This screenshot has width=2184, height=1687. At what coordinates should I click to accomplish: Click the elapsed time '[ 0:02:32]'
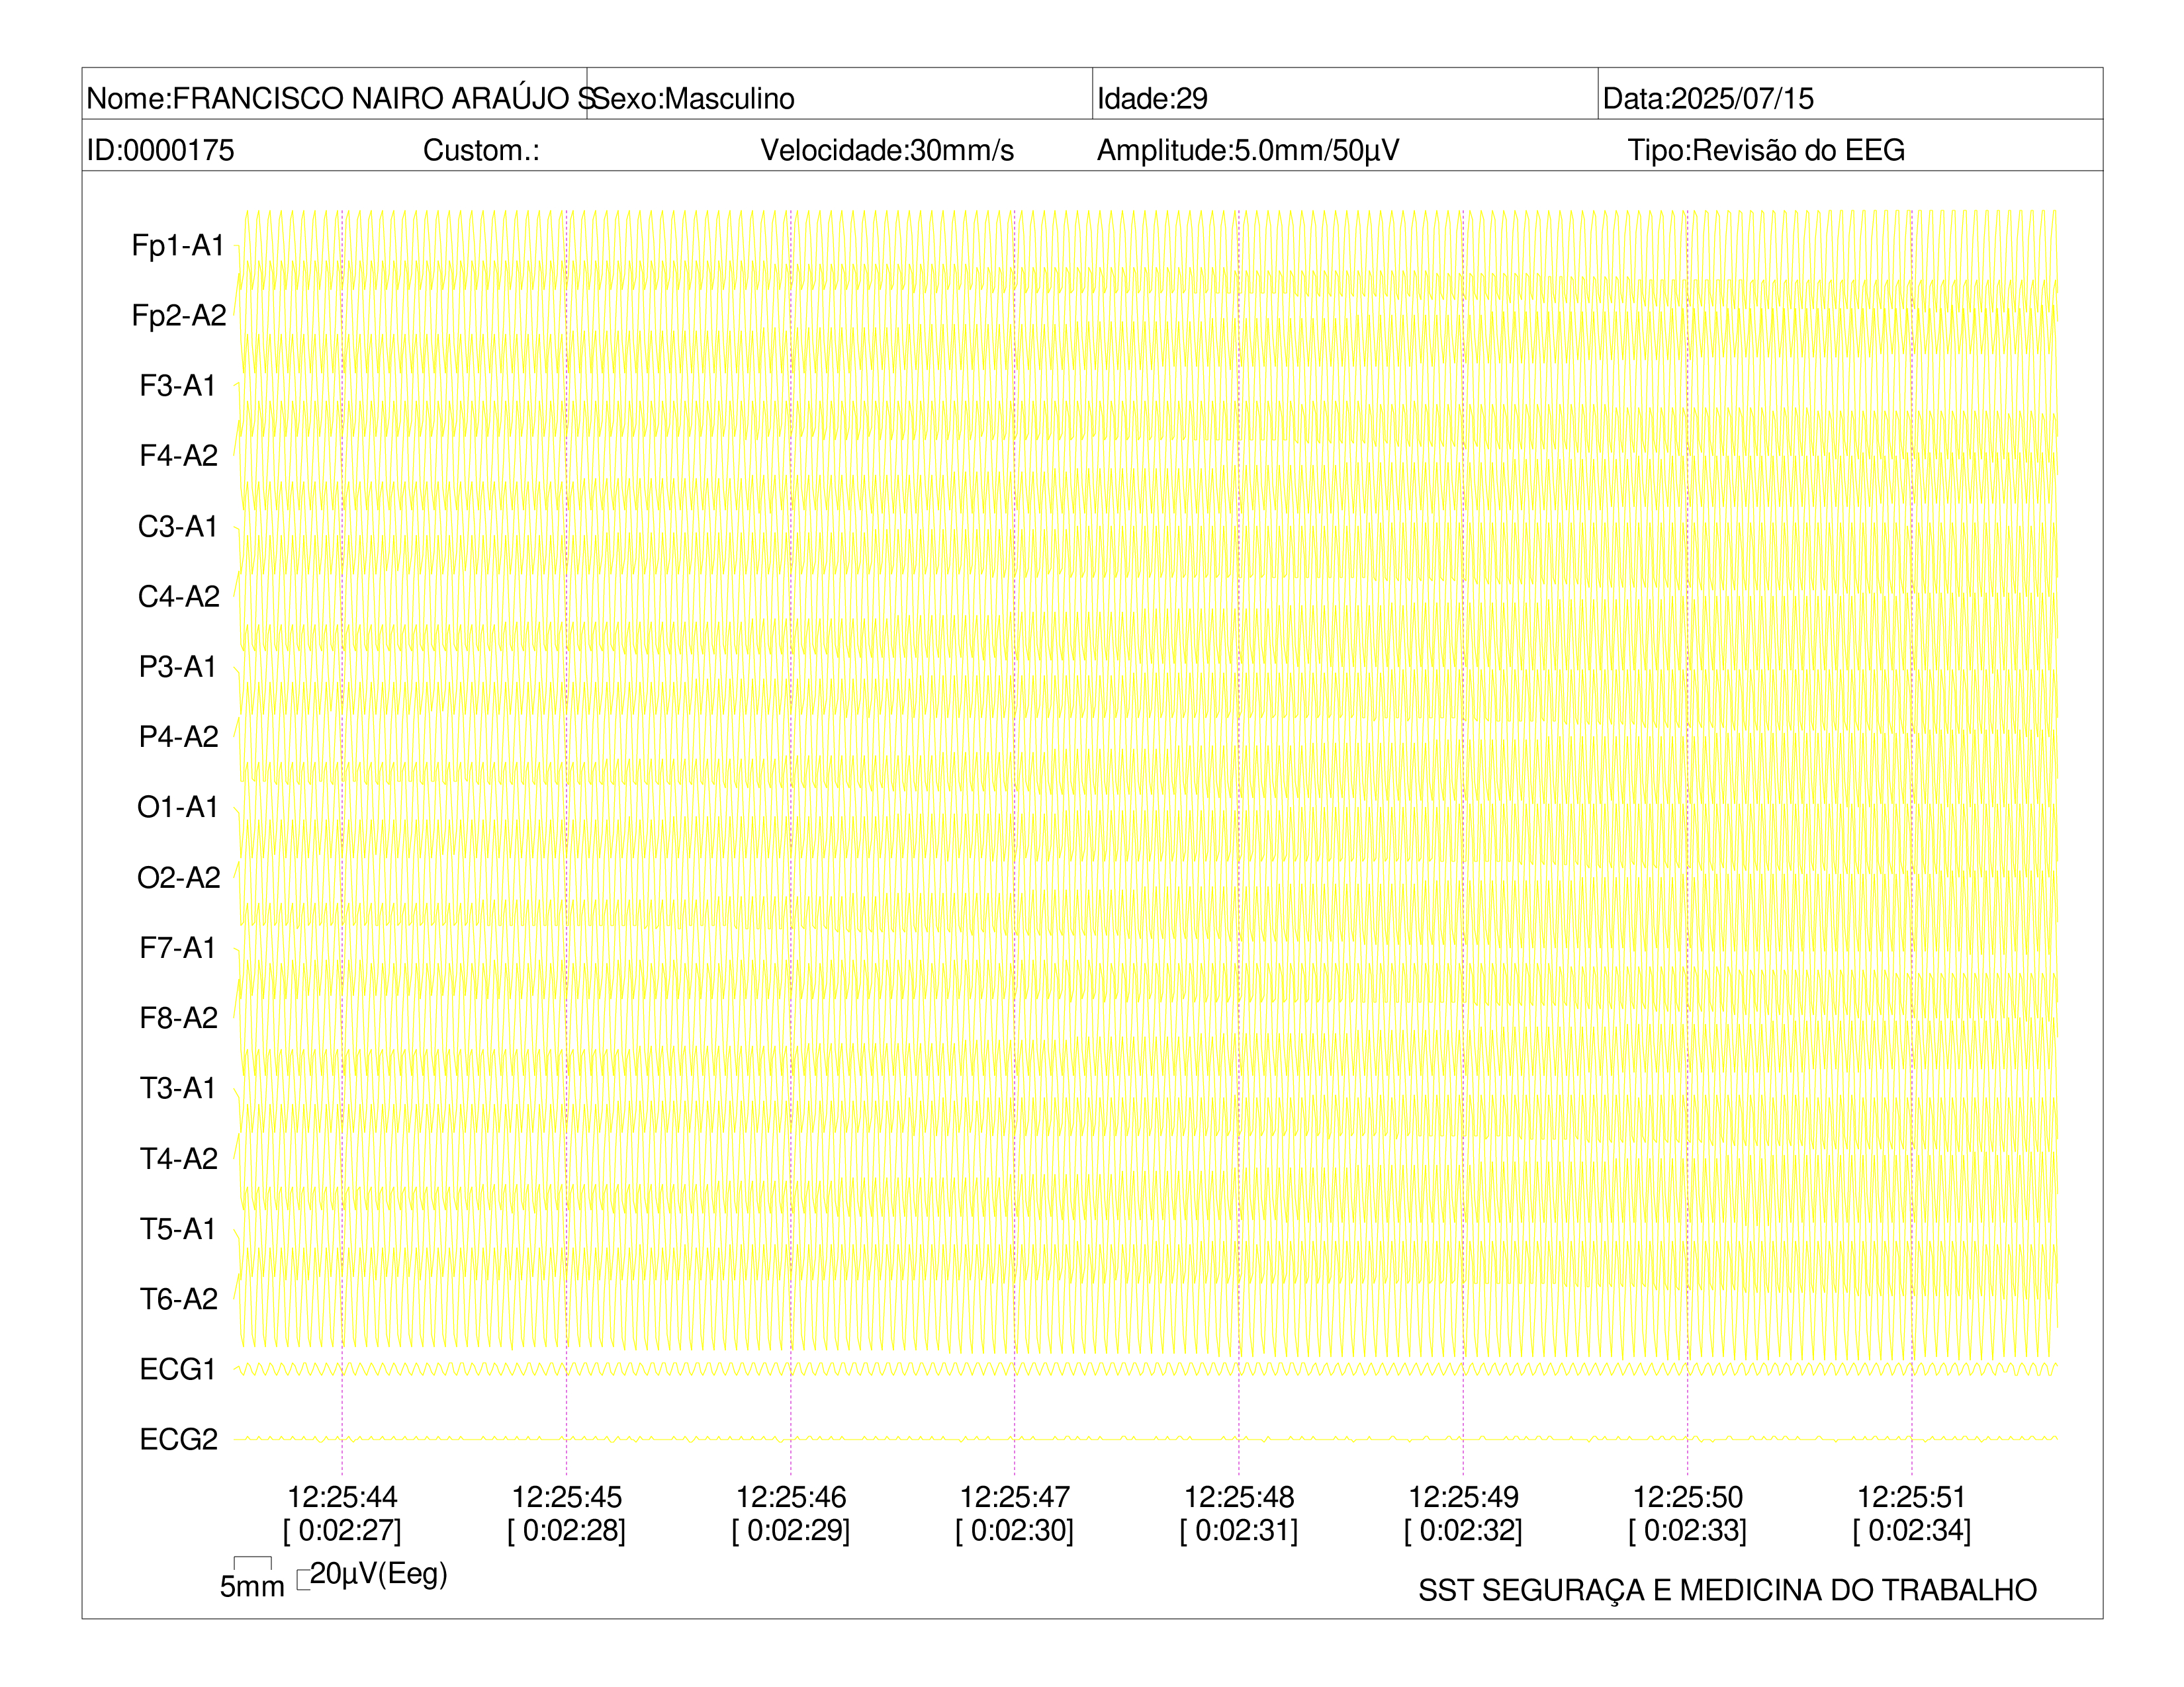[1463, 1531]
